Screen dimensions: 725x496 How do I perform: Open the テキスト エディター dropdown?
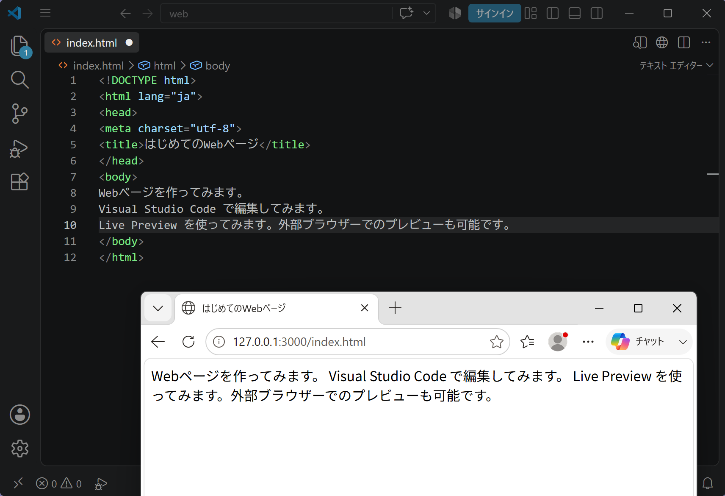coord(676,65)
